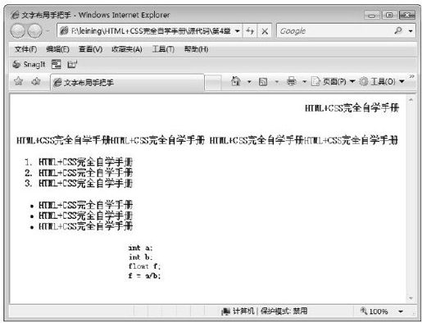Click the search magnifier icon
This screenshot has width=422, height=323.
point(398,30)
